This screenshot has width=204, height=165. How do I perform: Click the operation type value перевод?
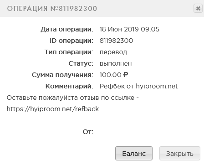click(x=113, y=52)
